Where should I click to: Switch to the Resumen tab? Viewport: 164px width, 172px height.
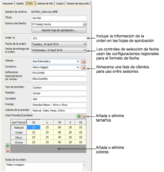(x=8, y=3)
